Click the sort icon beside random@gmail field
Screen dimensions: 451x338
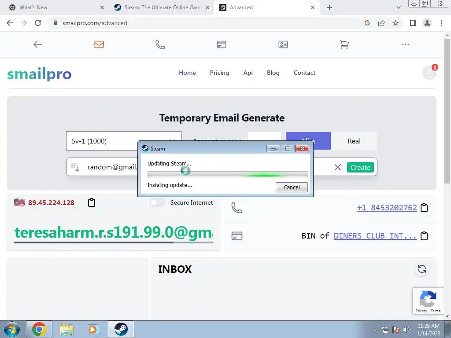(75, 167)
